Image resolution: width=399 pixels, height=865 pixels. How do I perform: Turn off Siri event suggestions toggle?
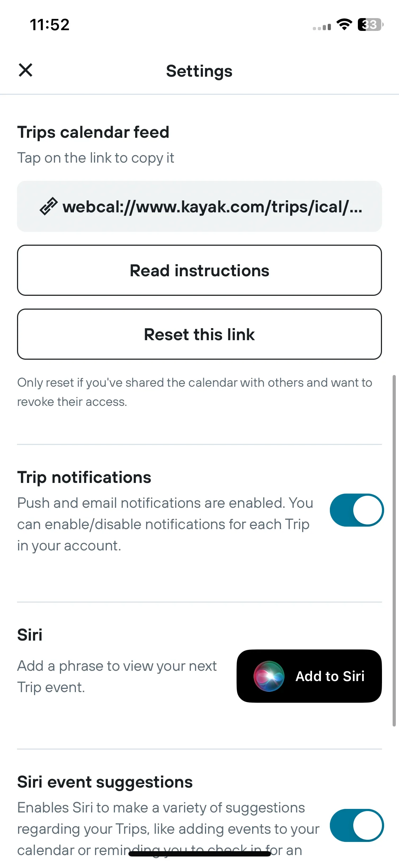pyautogui.click(x=356, y=825)
